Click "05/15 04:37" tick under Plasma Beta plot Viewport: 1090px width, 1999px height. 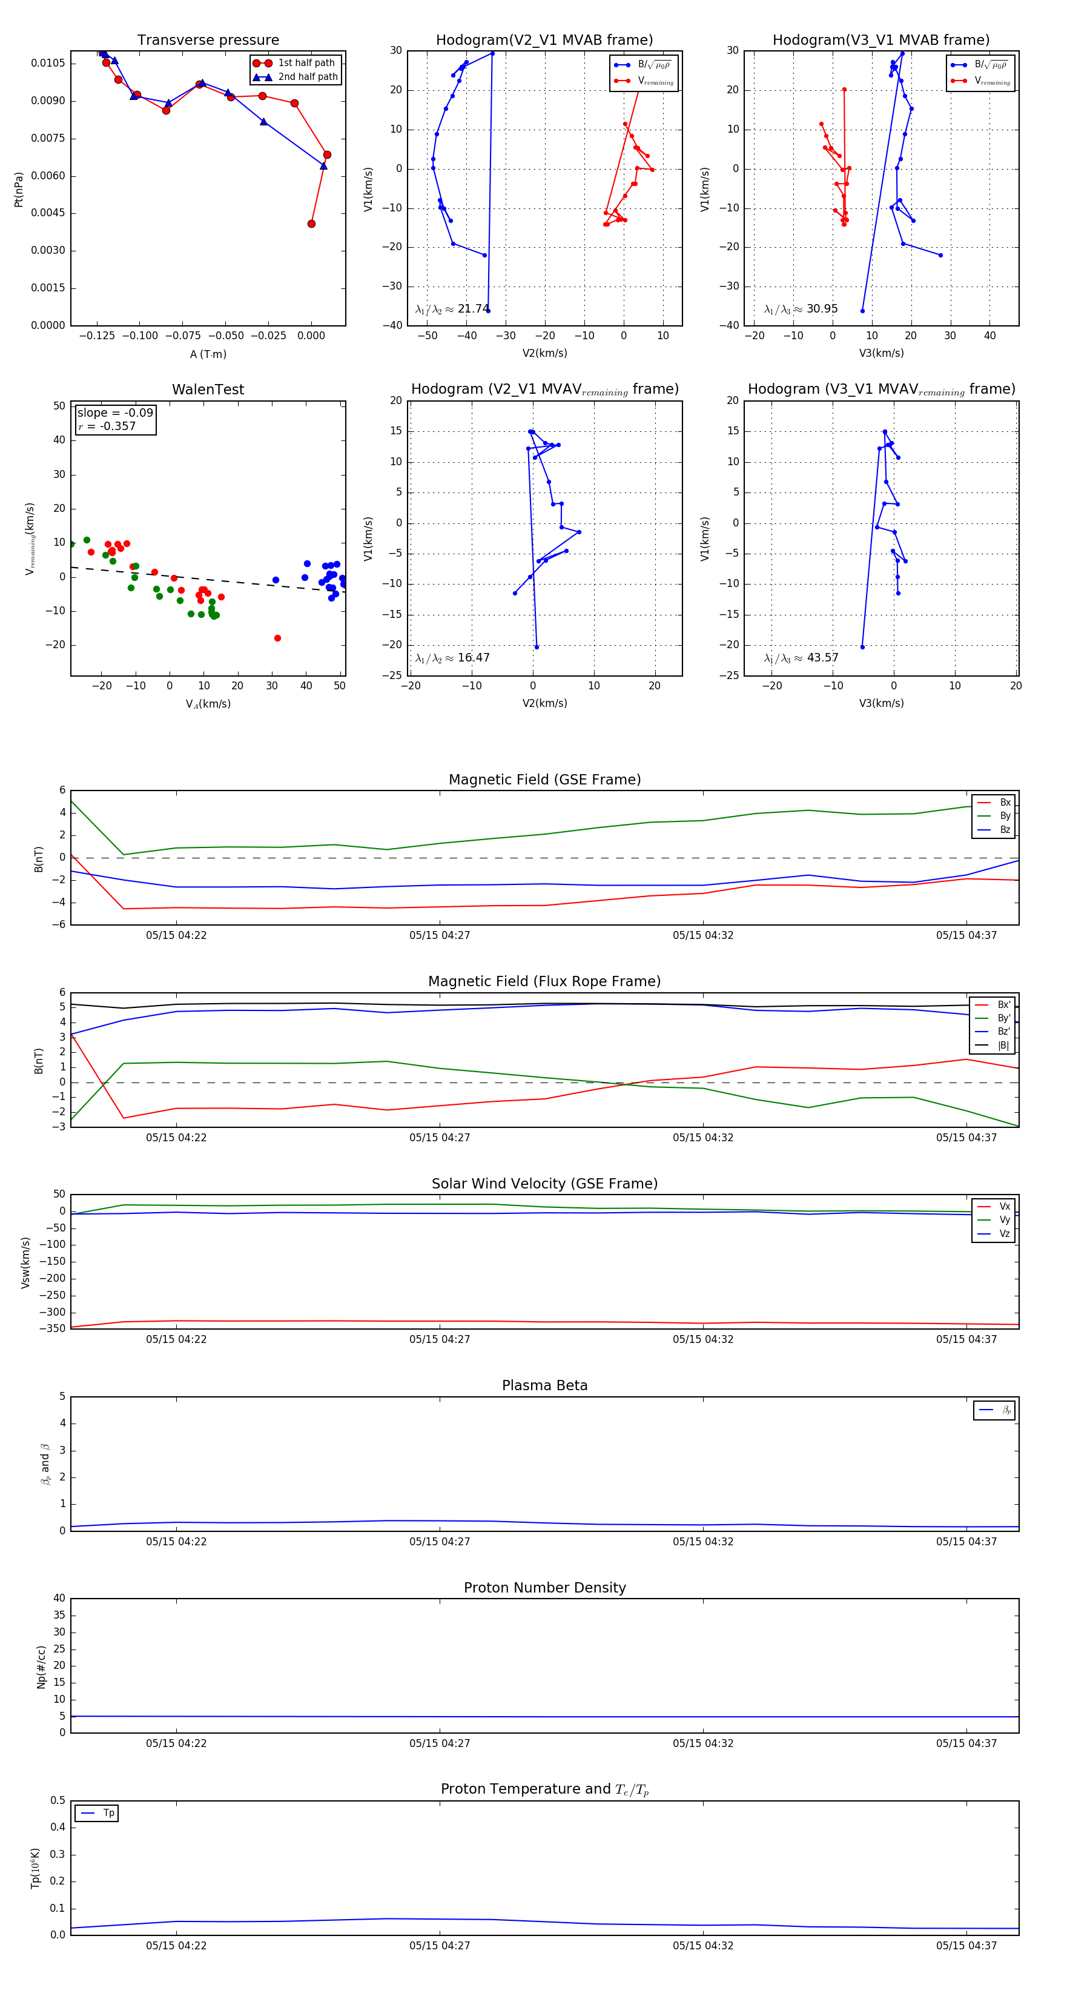966,1542
